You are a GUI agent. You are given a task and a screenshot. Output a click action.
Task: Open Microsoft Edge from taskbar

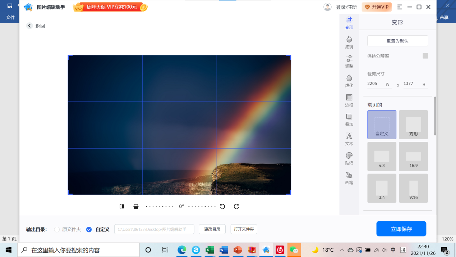click(182, 250)
